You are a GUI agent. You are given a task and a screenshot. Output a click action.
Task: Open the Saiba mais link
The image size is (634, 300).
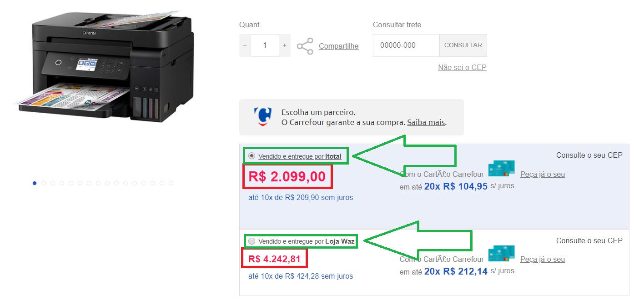coord(426,122)
